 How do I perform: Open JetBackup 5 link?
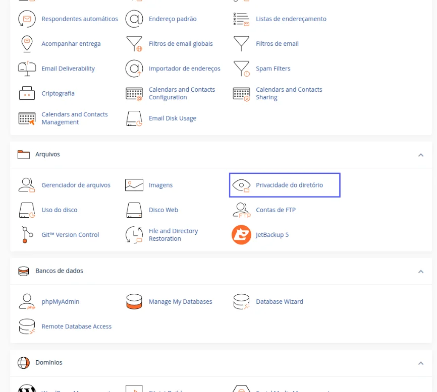[272, 235]
